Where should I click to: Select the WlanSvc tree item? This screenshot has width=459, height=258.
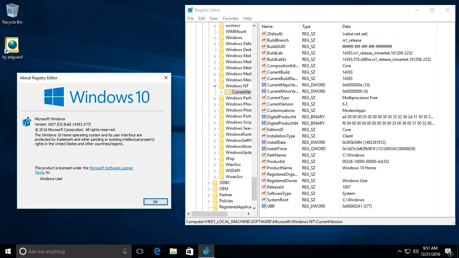(x=233, y=165)
